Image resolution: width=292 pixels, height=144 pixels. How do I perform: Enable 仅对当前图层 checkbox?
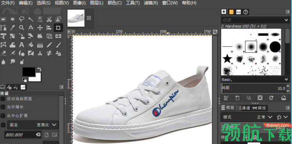3,99
